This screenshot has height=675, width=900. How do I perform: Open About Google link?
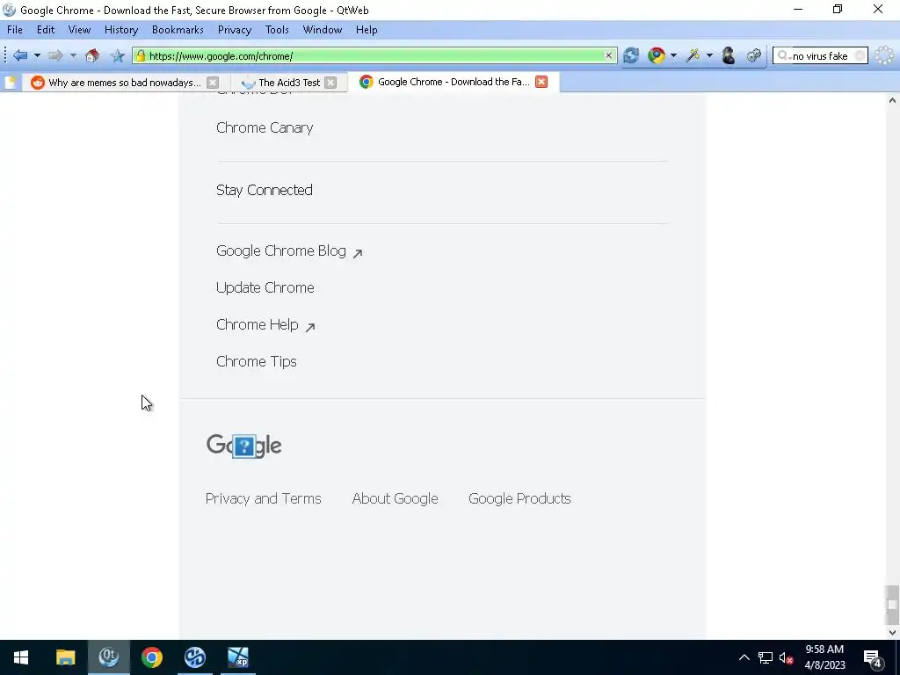pyautogui.click(x=395, y=499)
